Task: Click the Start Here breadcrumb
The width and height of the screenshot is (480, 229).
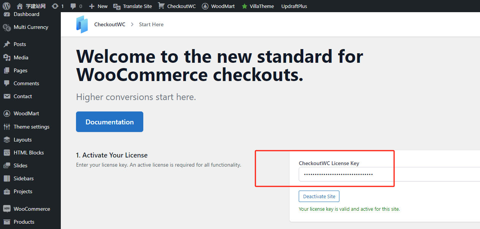Action: pyautogui.click(x=151, y=24)
